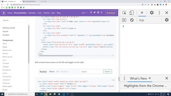Open Blog link in navbar

[59, 13]
